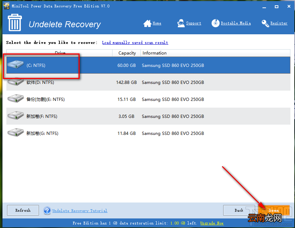The width and height of the screenshot is (295, 228).
Task: Open the Register link
Action: coord(279,23)
